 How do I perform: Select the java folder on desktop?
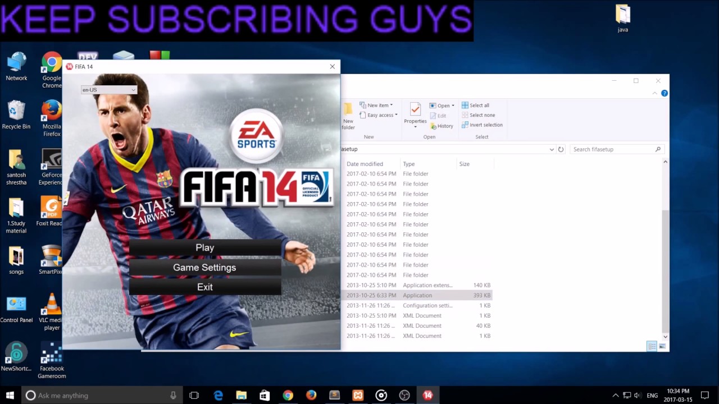623,19
